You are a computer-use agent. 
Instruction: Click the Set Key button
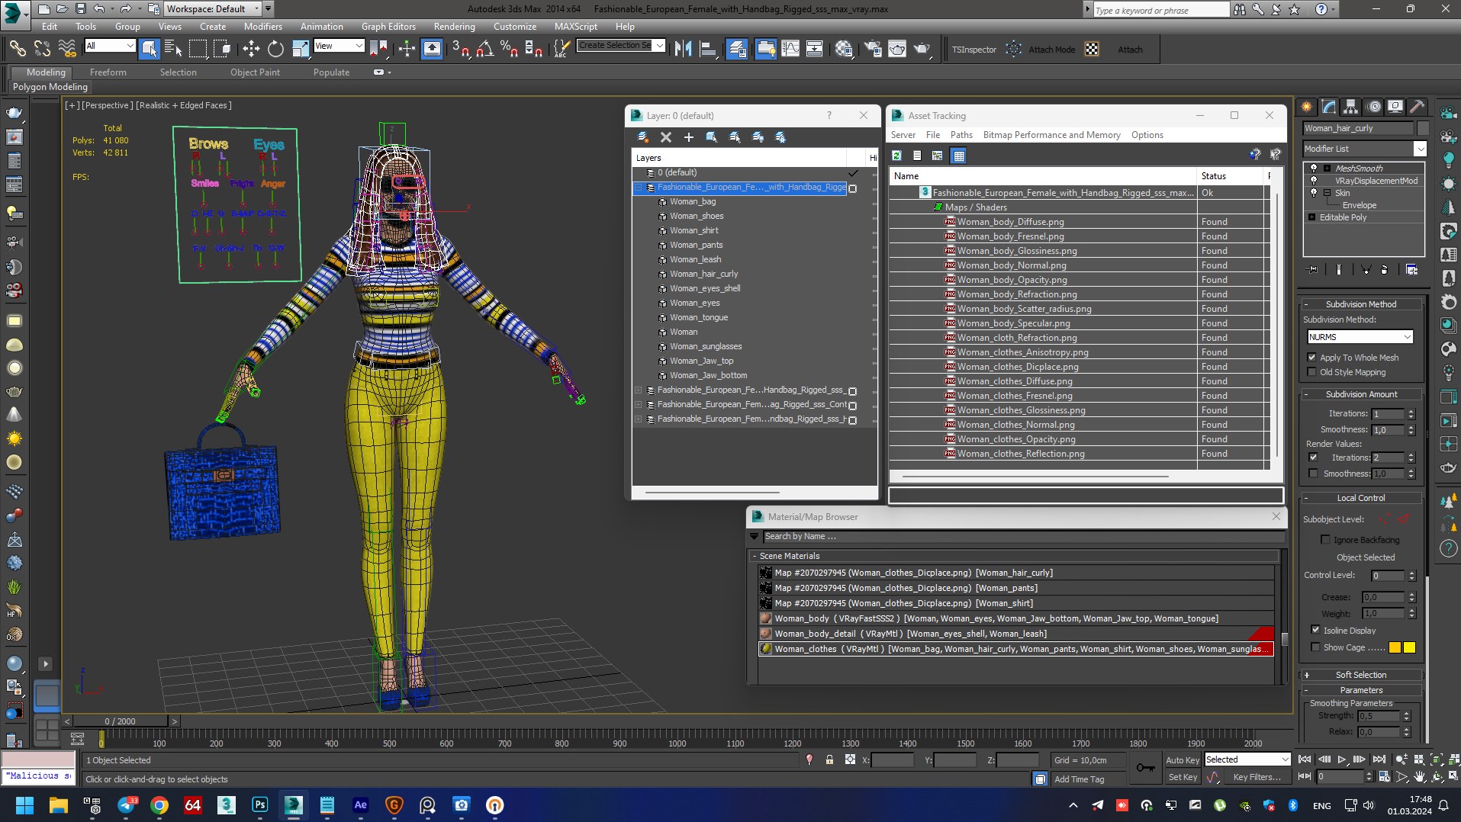point(1183,777)
